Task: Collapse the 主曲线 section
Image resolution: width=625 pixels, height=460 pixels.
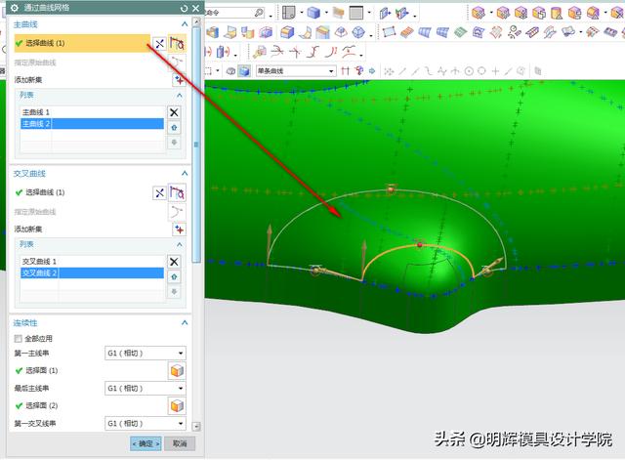Action: point(185,24)
